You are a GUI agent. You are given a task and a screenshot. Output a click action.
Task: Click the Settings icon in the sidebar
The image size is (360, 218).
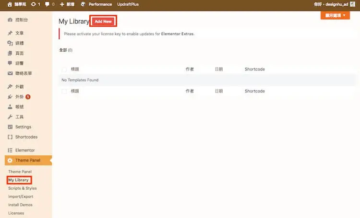click(10, 127)
